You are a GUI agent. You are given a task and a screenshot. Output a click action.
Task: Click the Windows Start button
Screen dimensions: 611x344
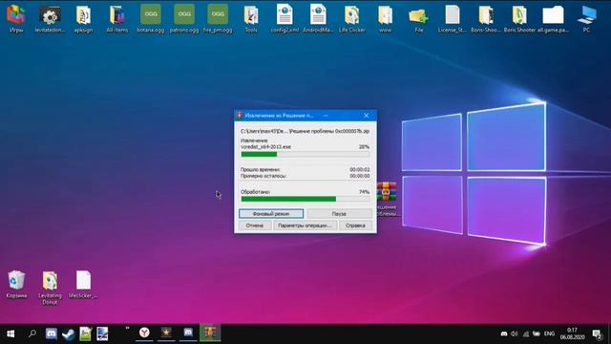point(11,333)
